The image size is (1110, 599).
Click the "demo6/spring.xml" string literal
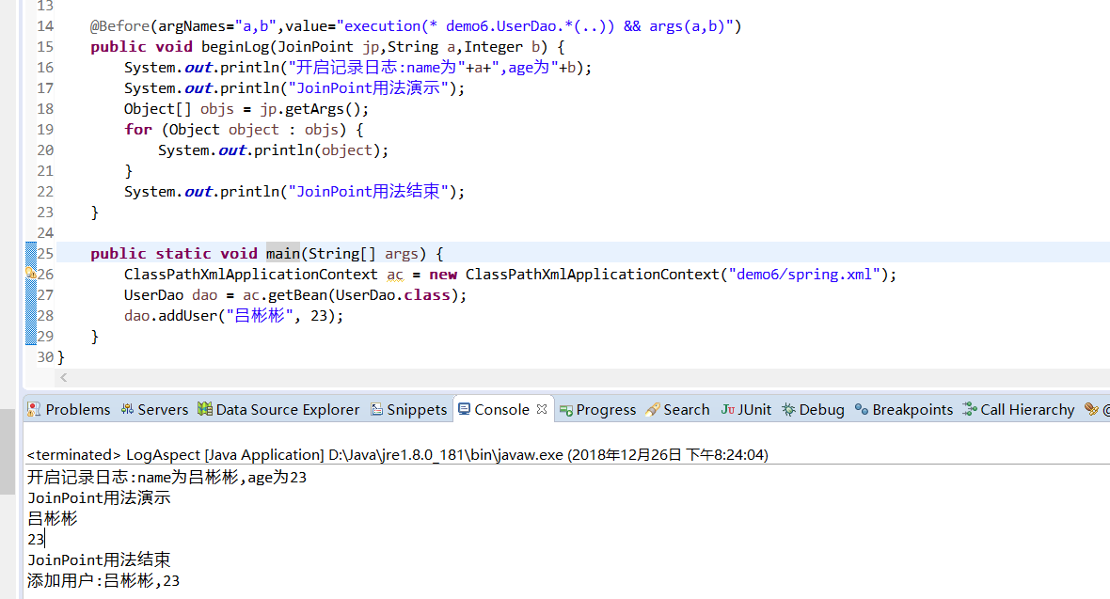(x=804, y=274)
